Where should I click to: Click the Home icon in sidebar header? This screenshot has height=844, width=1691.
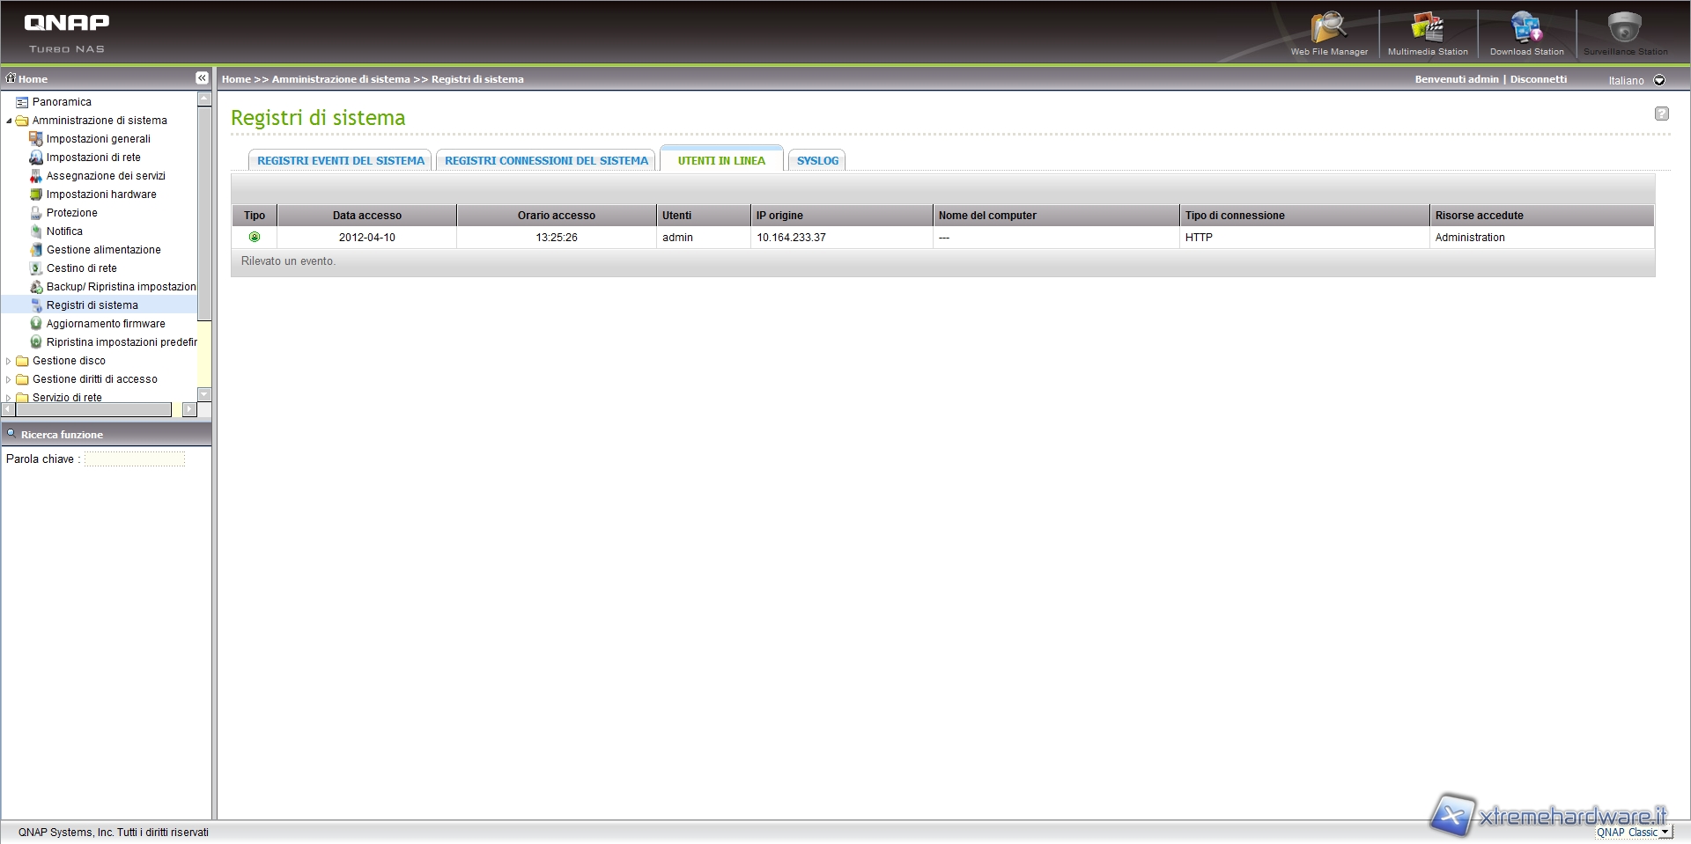[x=11, y=78]
